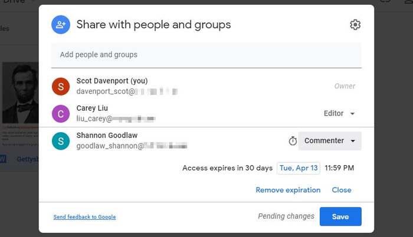Click the Close link under expiration
The width and height of the screenshot is (413, 237).
pyautogui.click(x=342, y=190)
